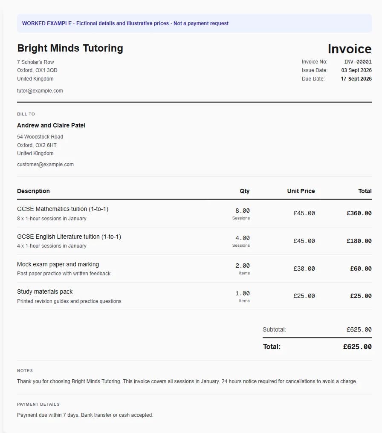Click the unit price £30.00
Viewport: 382px width, 433px height.
pos(304,268)
